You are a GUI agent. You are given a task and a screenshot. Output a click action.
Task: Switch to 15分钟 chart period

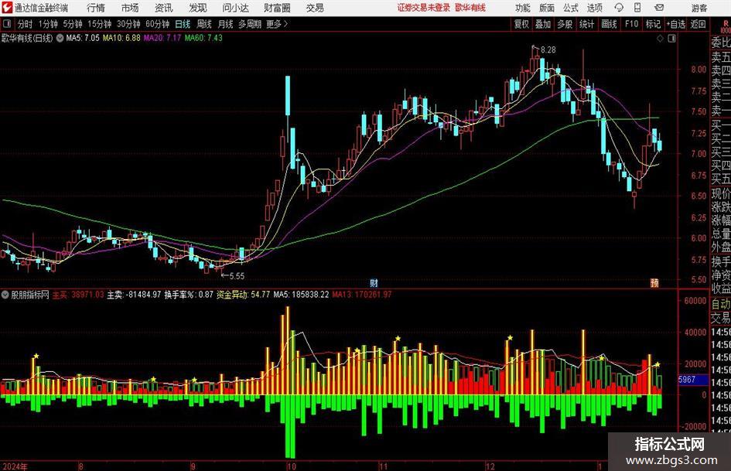pyautogui.click(x=100, y=24)
